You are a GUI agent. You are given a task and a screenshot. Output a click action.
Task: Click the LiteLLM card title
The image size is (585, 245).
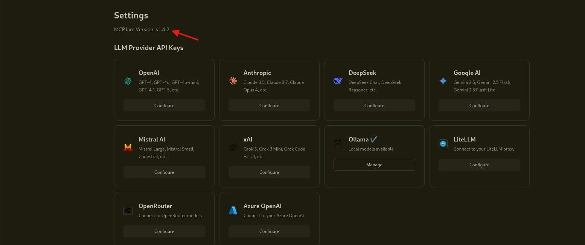point(465,139)
